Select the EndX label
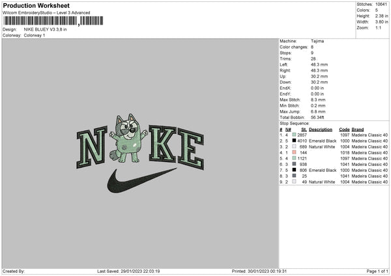Viewport: 391px width, 276px height. 285,88
